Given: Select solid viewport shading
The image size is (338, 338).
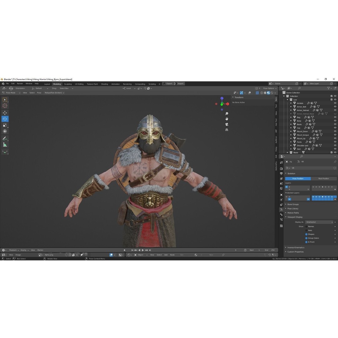Looking at the screenshot, I should click(265, 93).
